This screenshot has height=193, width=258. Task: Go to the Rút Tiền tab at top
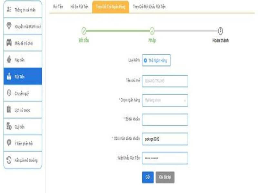point(58,7)
